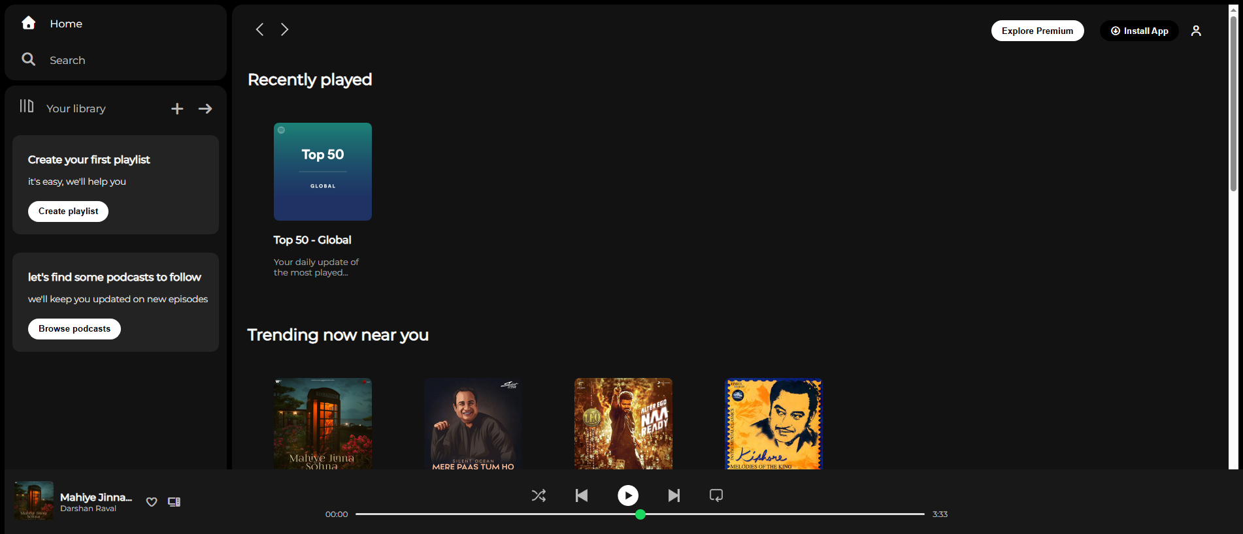Go forward with the right chevron
Viewport: 1243px width, 534px height.
click(284, 29)
